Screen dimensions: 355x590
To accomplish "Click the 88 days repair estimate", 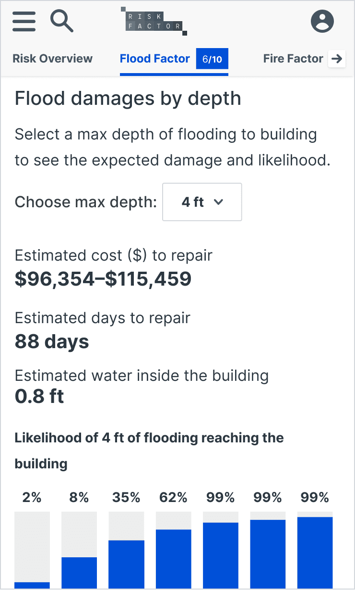I will [x=52, y=341].
